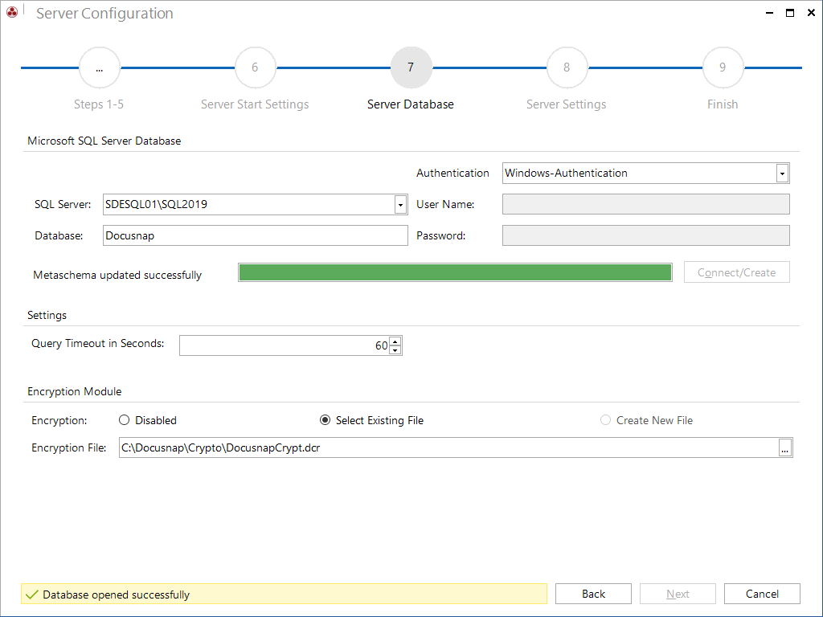The height and width of the screenshot is (617, 823).
Task: Click the green checkmark status icon
Action: tap(32, 595)
